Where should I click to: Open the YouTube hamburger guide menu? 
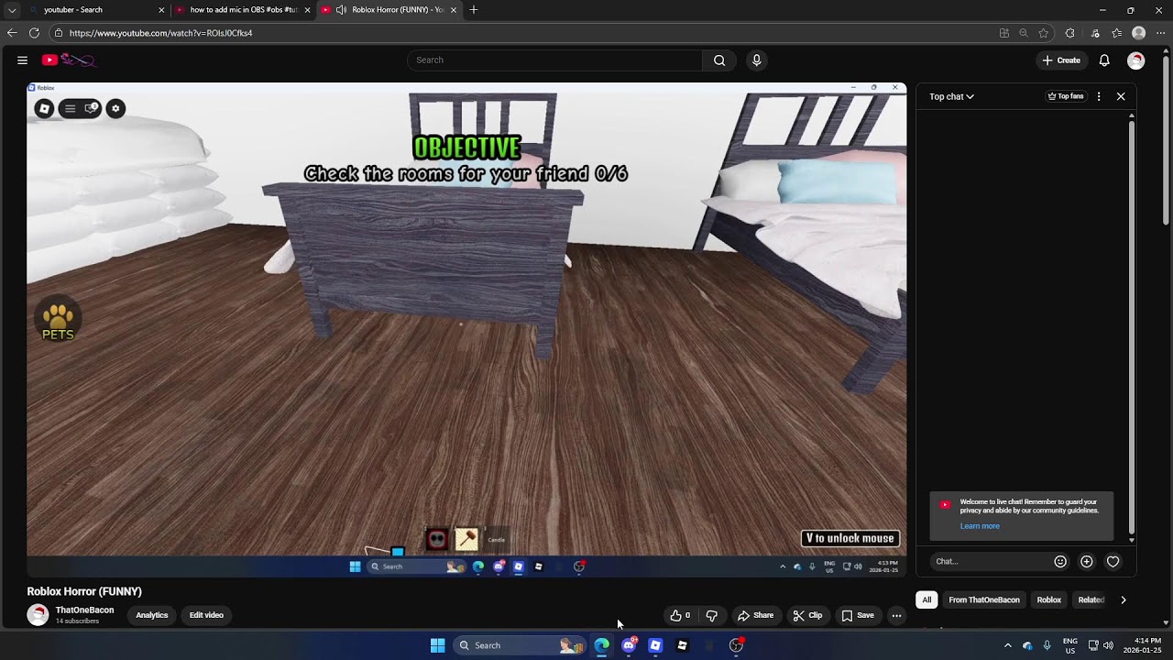(x=22, y=60)
